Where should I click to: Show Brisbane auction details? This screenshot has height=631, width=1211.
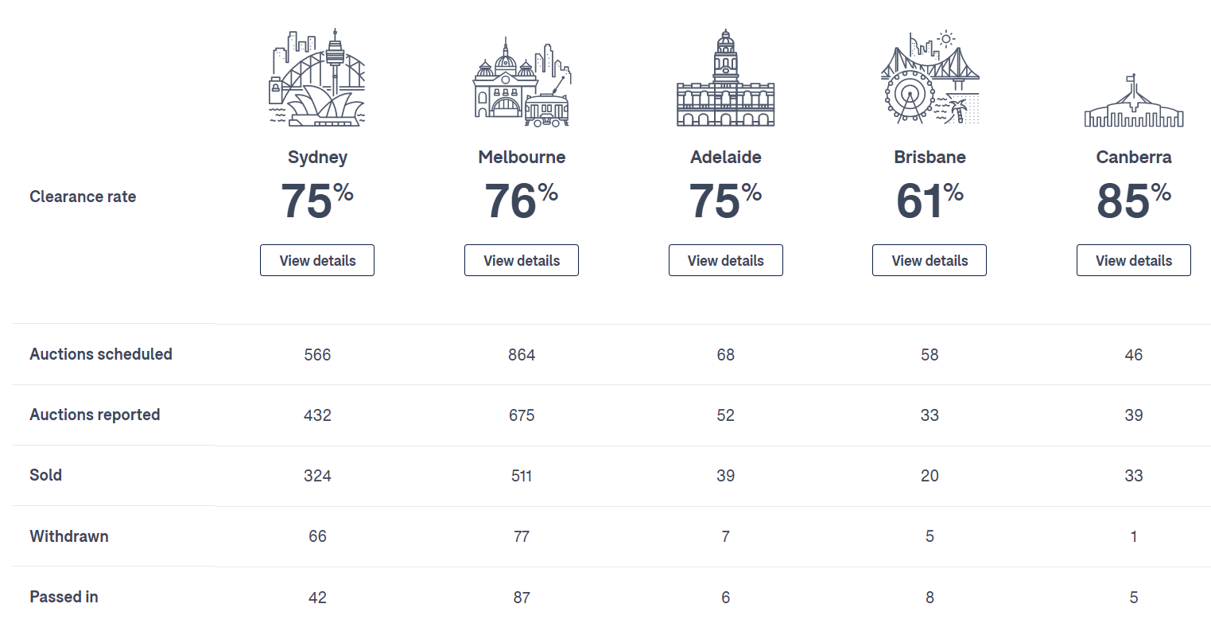pyautogui.click(x=930, y=260)
